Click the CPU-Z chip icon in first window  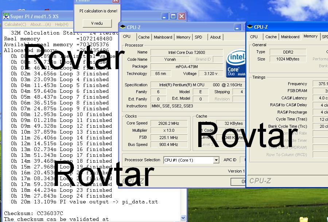point(122,27)
